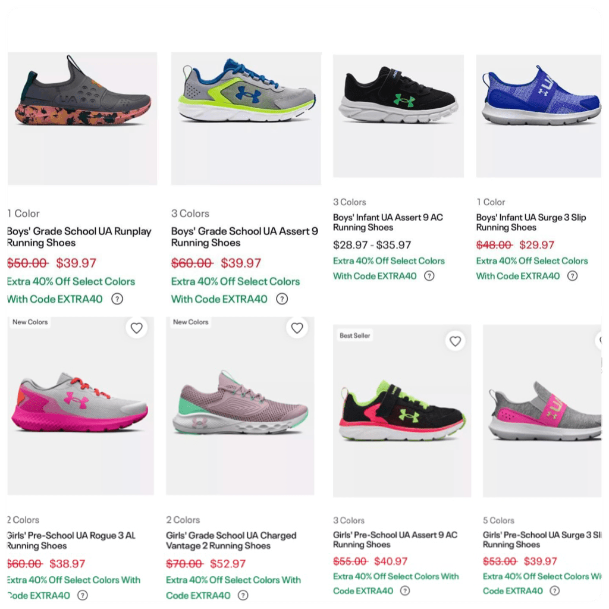
Task: Click the Best Seller badge on Assert 9 AC
Action: pyautogui.click(x=354, y=335)
